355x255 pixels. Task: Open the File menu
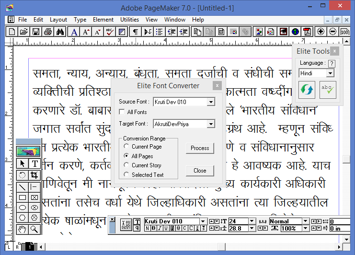click(23, 20)
